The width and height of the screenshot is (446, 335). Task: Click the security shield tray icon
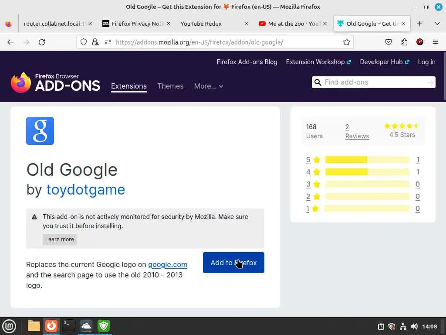(x=392, y=326)
